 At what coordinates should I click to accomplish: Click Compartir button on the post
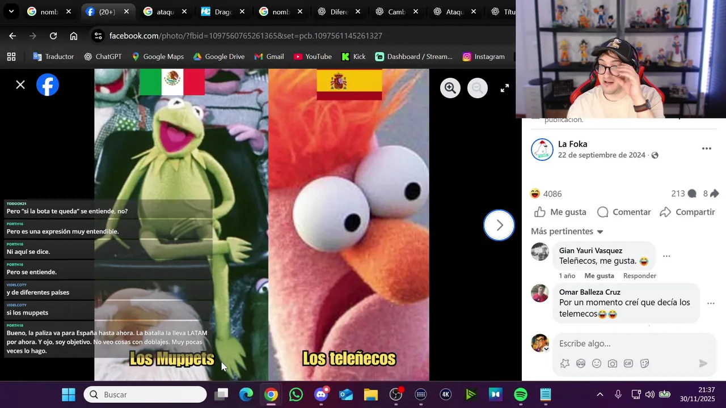click(687, 212)
